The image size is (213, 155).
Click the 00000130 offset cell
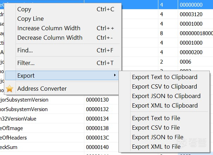(100, 100)
